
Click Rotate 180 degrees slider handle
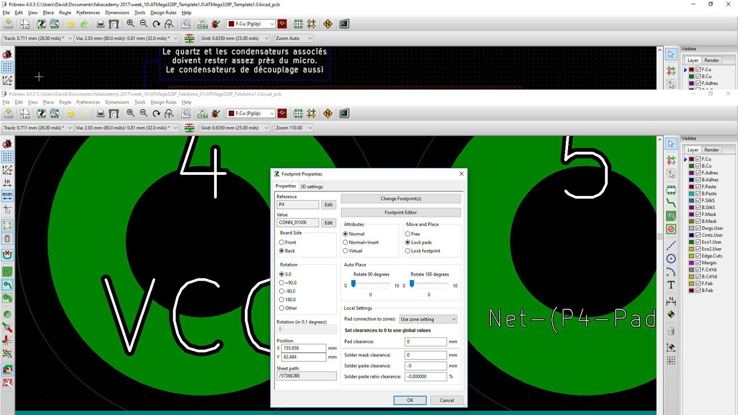tap(412, 284)
